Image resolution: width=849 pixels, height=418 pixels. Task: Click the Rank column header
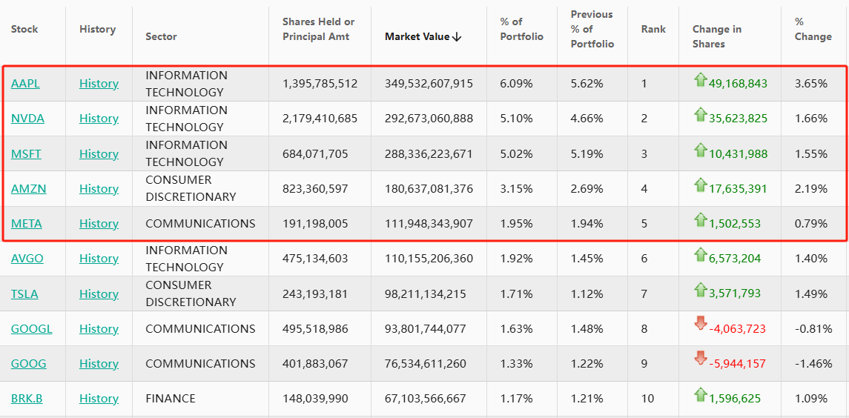(x=653, y=29)
